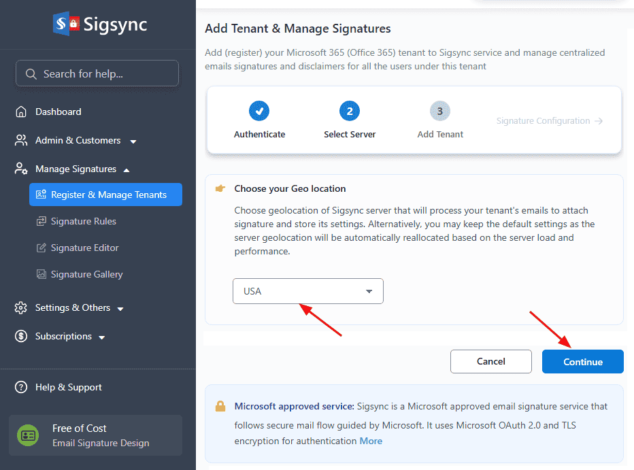Click the Settings & Others gear icon
The height and width of the screenshot is (470, 634).
pyautogui.click(x=22, y=307)
